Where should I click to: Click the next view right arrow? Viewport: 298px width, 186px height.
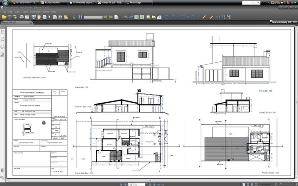click(x=163, y=185)
